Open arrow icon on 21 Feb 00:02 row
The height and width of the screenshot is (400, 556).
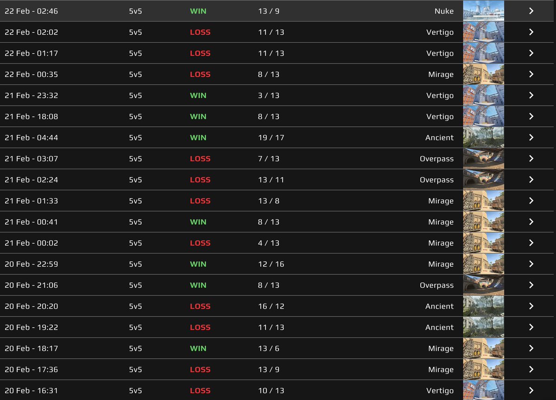pyautogui.click(x=531, y=243)
